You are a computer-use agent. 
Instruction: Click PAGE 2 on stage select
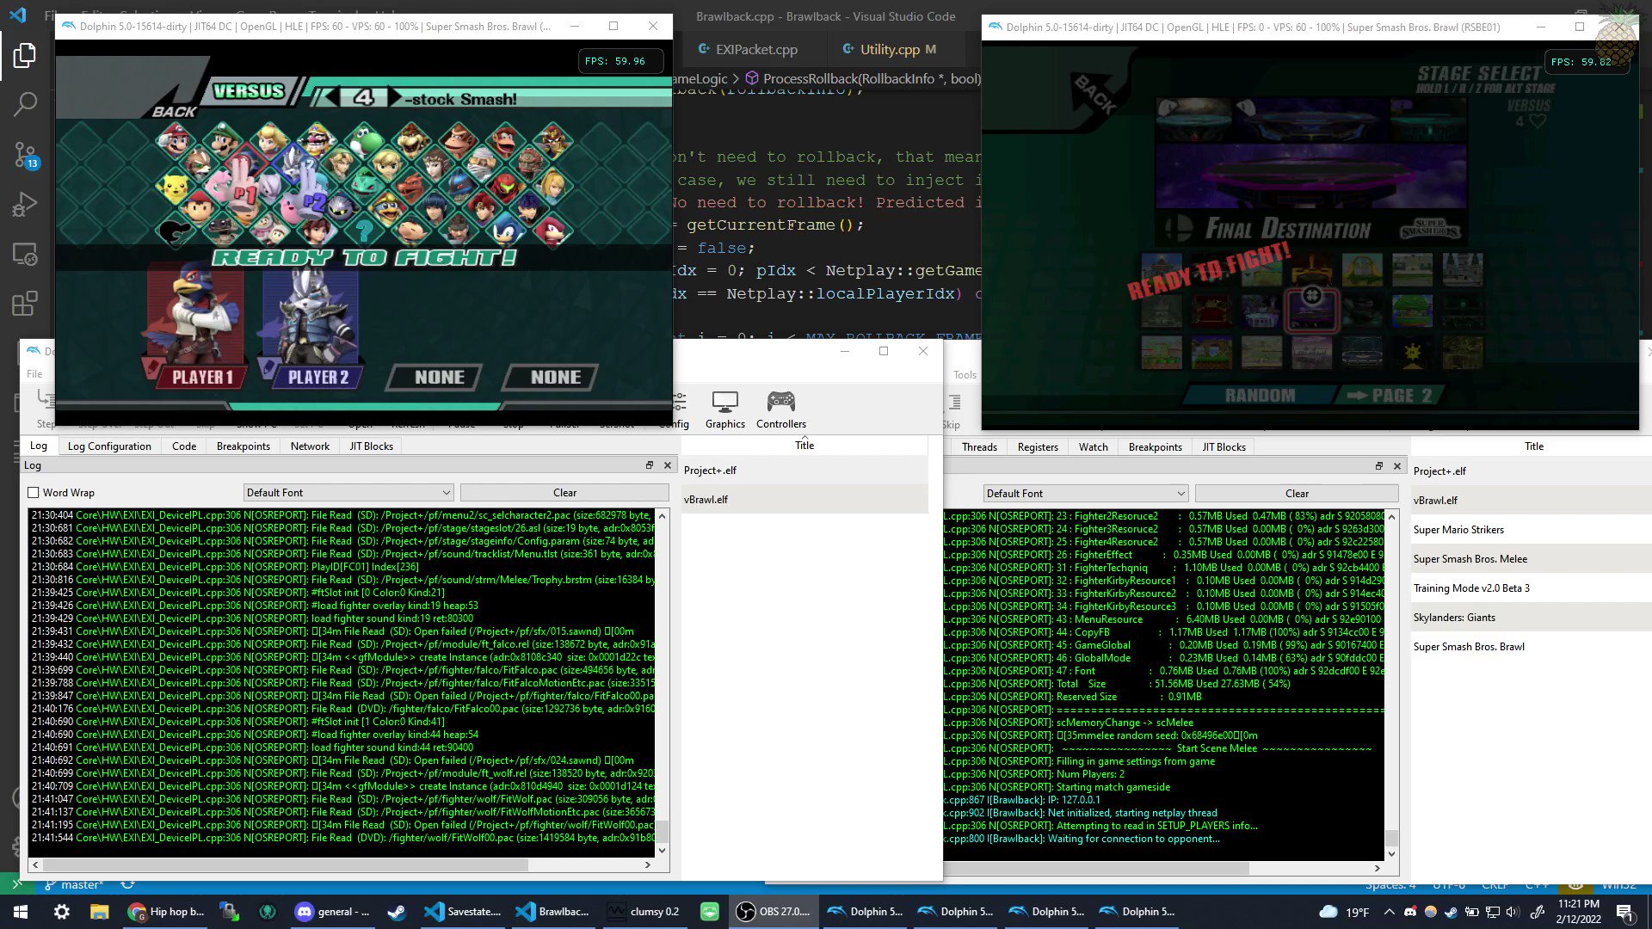(1389, 396)
